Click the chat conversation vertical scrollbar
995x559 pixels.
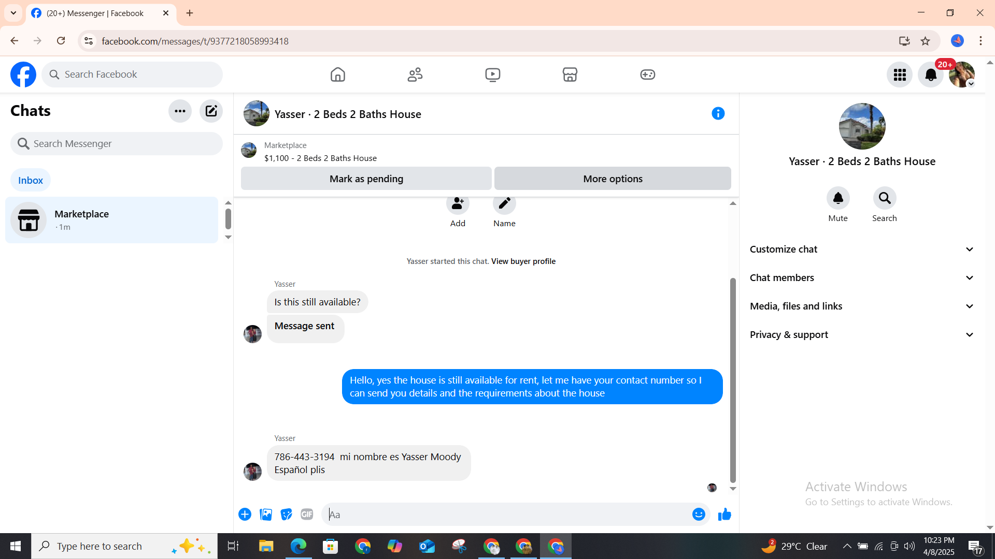732,380
